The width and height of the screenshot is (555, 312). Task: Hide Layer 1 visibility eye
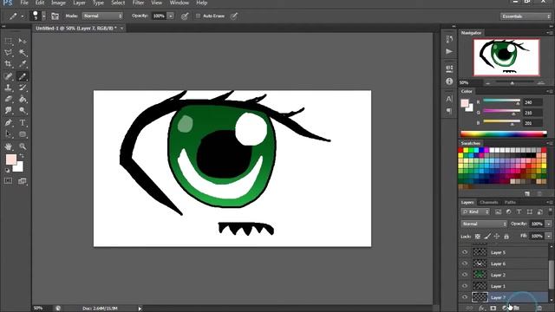click(x=465, y=286)
